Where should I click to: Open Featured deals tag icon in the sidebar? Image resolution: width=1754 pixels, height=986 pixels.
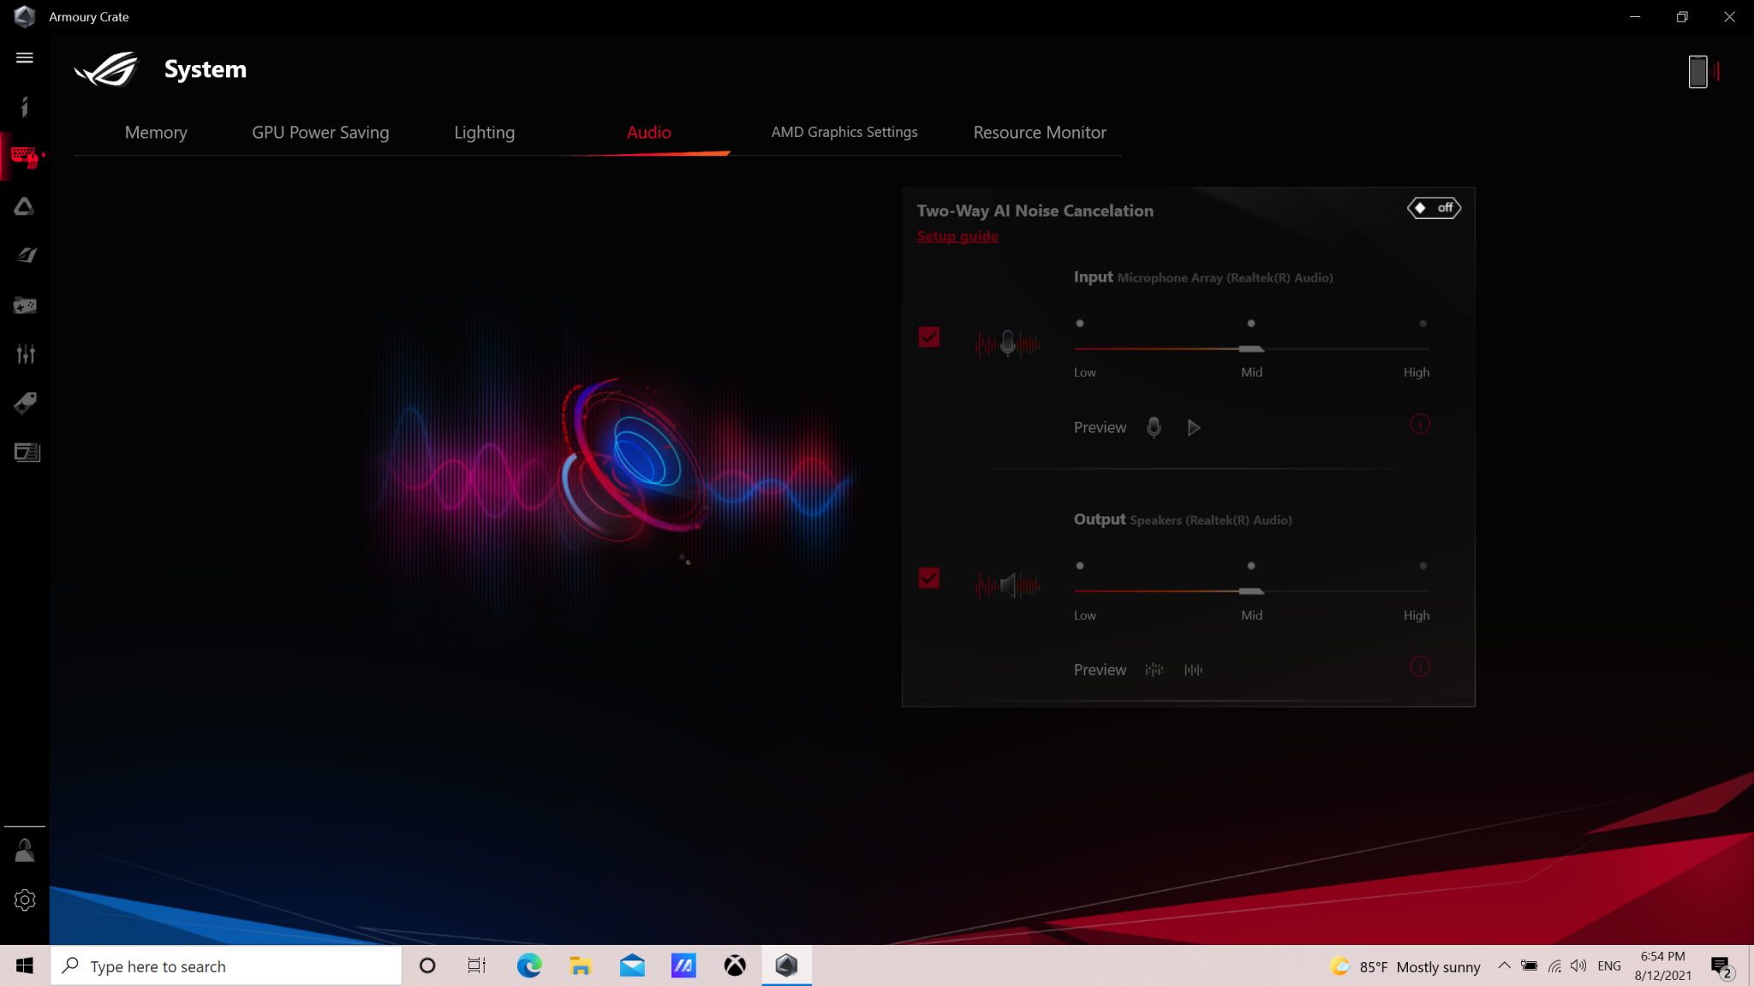(25, 402)
